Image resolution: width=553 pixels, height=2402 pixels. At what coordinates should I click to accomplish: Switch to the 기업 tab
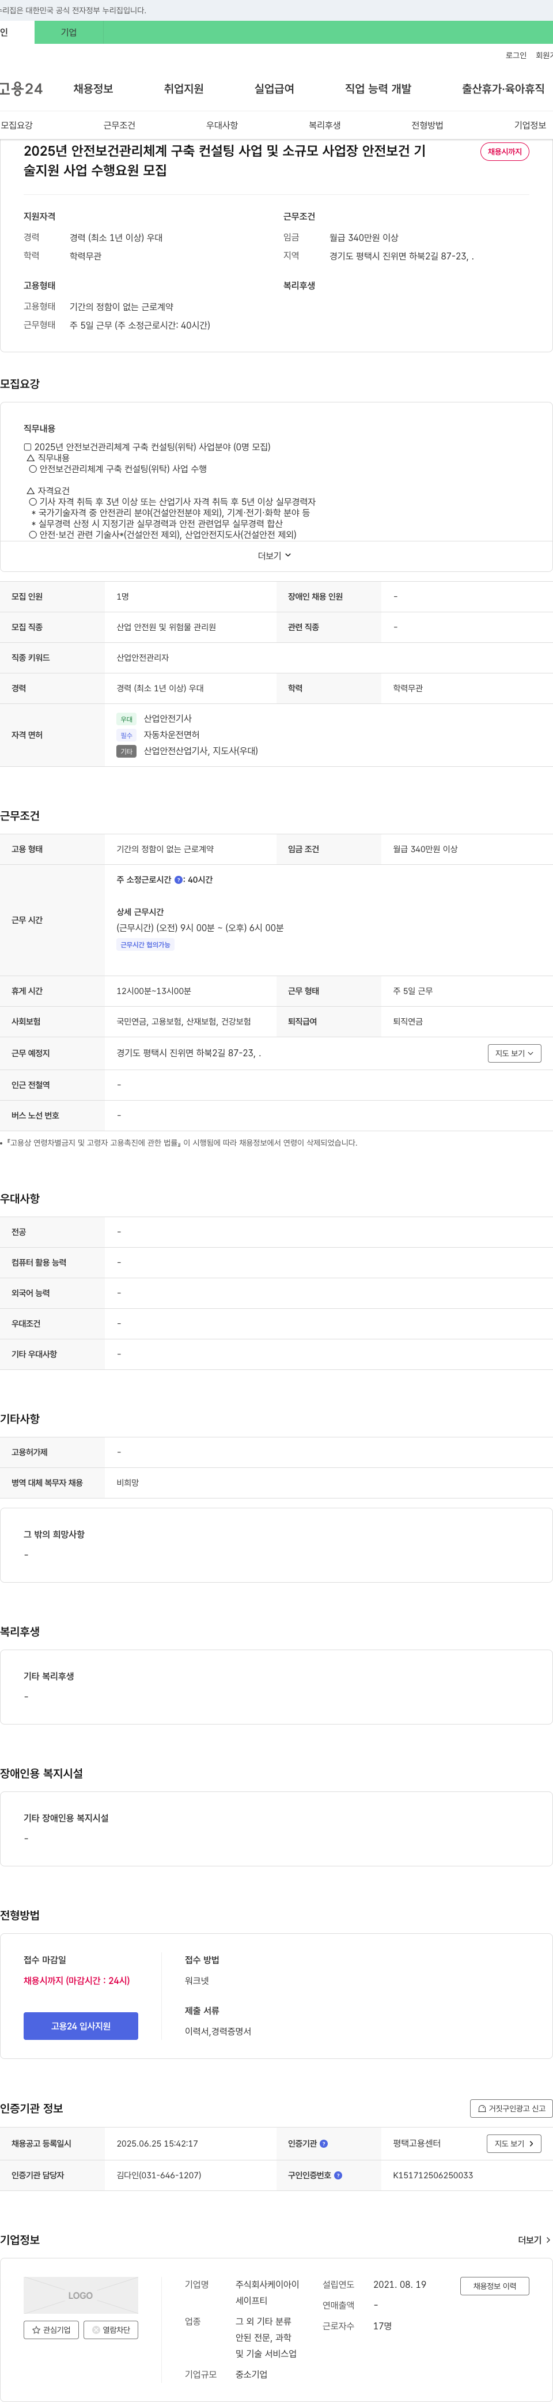69,32
